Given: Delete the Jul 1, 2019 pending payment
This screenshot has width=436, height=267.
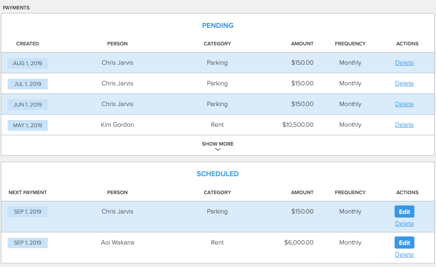Looking at the screenshot, I should point(405,83).
